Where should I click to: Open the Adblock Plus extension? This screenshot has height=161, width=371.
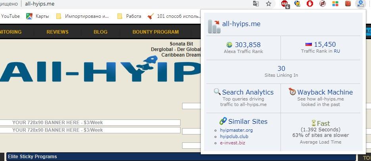[x=285, y=4]
